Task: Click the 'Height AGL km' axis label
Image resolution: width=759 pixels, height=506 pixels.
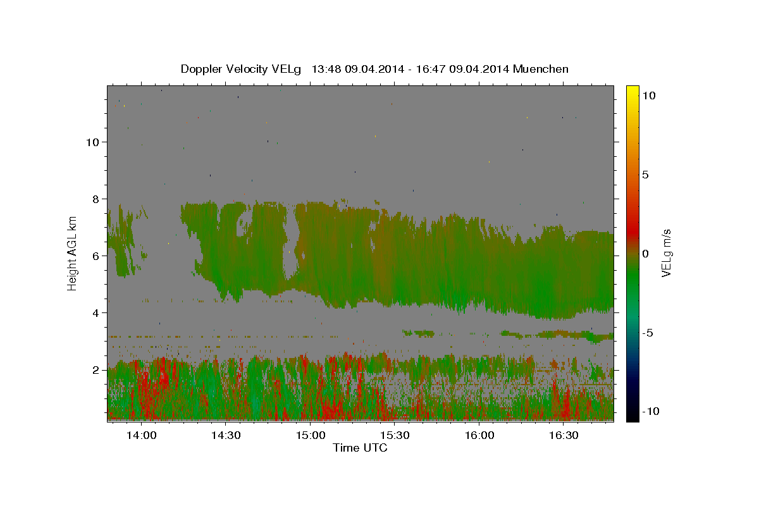Action: click(x=73, y=253)
